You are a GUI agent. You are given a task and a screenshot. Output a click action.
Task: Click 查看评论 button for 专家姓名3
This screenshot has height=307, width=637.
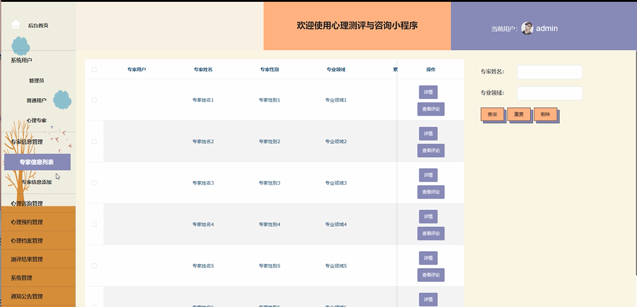tap(431, 192)
